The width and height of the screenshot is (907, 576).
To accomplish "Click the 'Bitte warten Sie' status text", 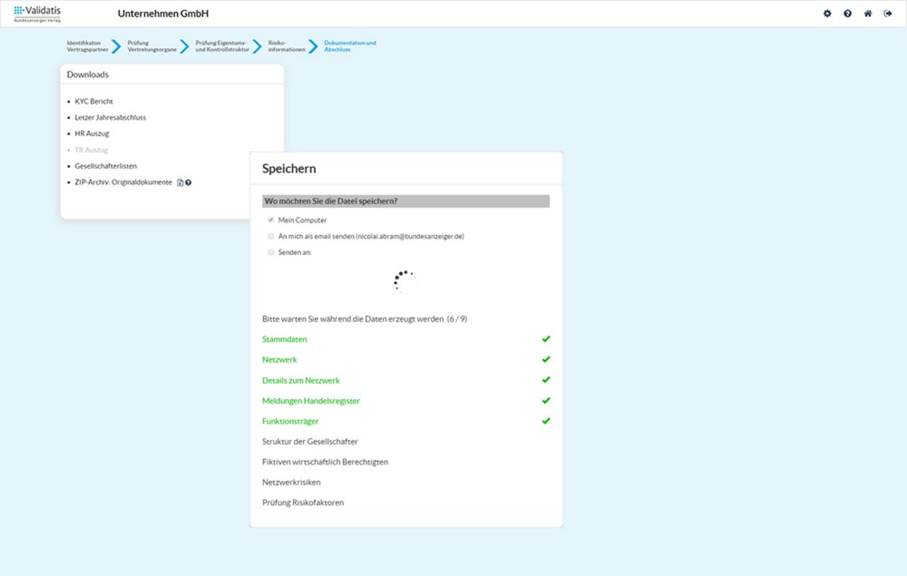I will (365, 319).
